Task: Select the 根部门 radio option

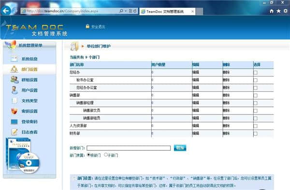Action: click(88, 155)
